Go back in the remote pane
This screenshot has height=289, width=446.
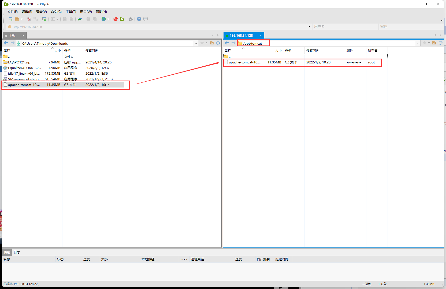[x=227, y=43]
